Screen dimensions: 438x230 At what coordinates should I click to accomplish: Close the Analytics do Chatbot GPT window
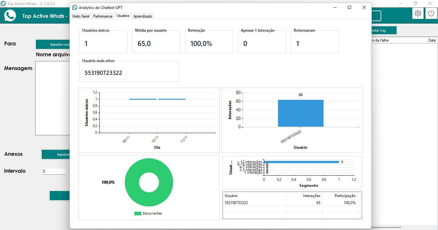364,7
